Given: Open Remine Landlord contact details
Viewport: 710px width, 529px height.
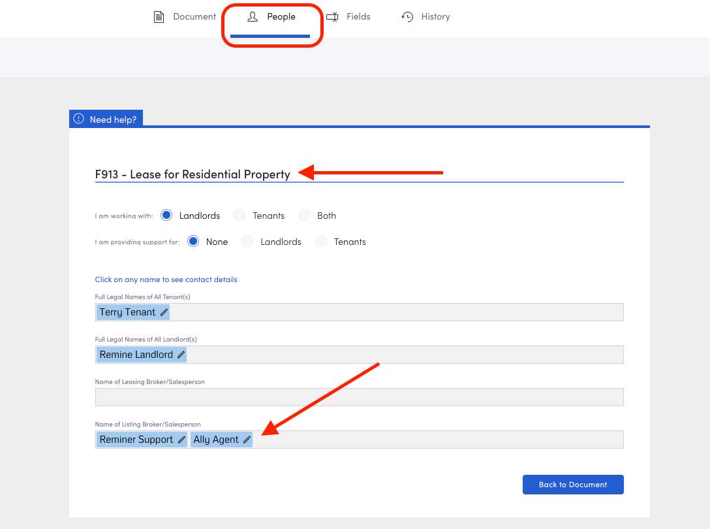Looking at the screenshot, I should 136,355.
